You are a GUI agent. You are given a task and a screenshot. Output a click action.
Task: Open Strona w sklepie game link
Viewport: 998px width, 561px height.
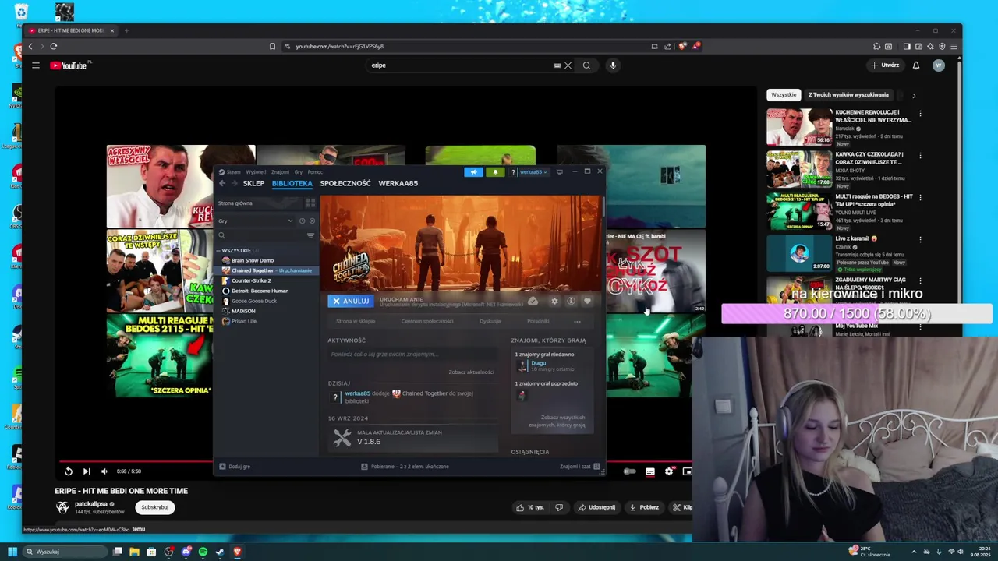click(356, 321)
